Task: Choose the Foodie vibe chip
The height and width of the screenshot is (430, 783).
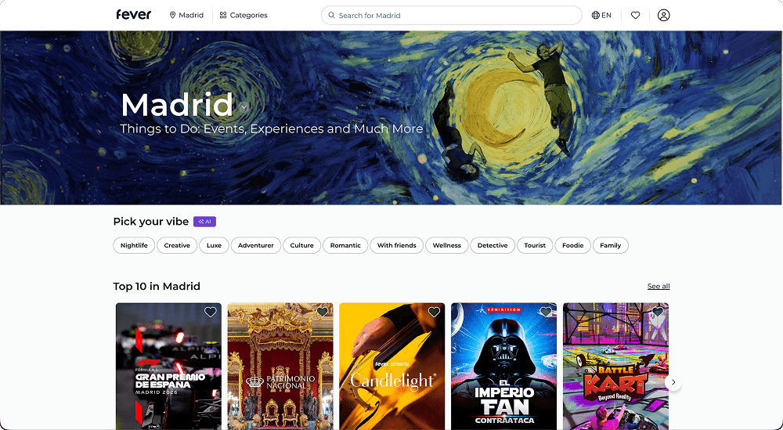Action: click(573, 245)
